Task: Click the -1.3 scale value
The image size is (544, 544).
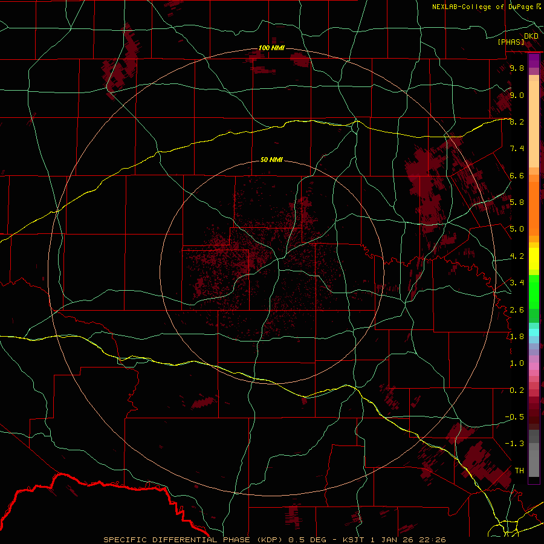Action: 514,444
